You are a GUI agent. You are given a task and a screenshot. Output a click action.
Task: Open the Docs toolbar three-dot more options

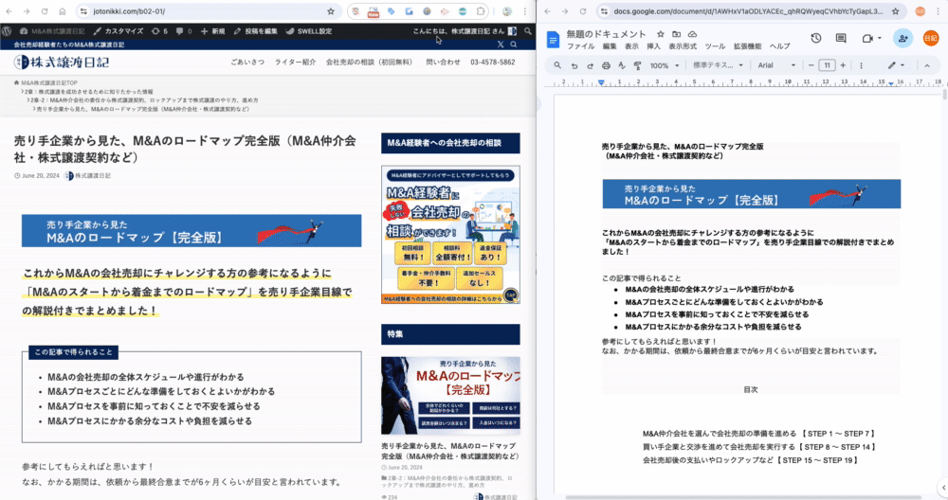pos(861,65)
